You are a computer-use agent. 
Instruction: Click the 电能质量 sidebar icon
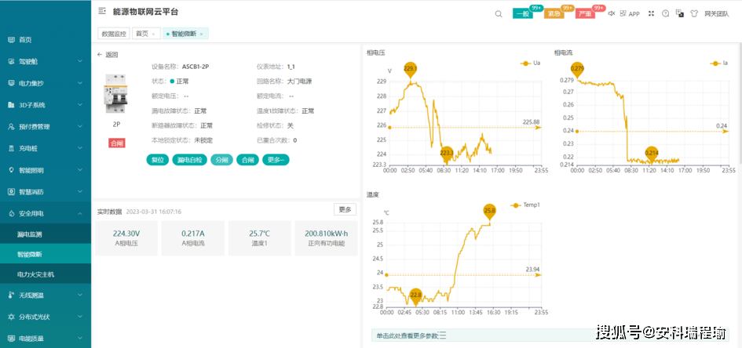coord(12,339)
